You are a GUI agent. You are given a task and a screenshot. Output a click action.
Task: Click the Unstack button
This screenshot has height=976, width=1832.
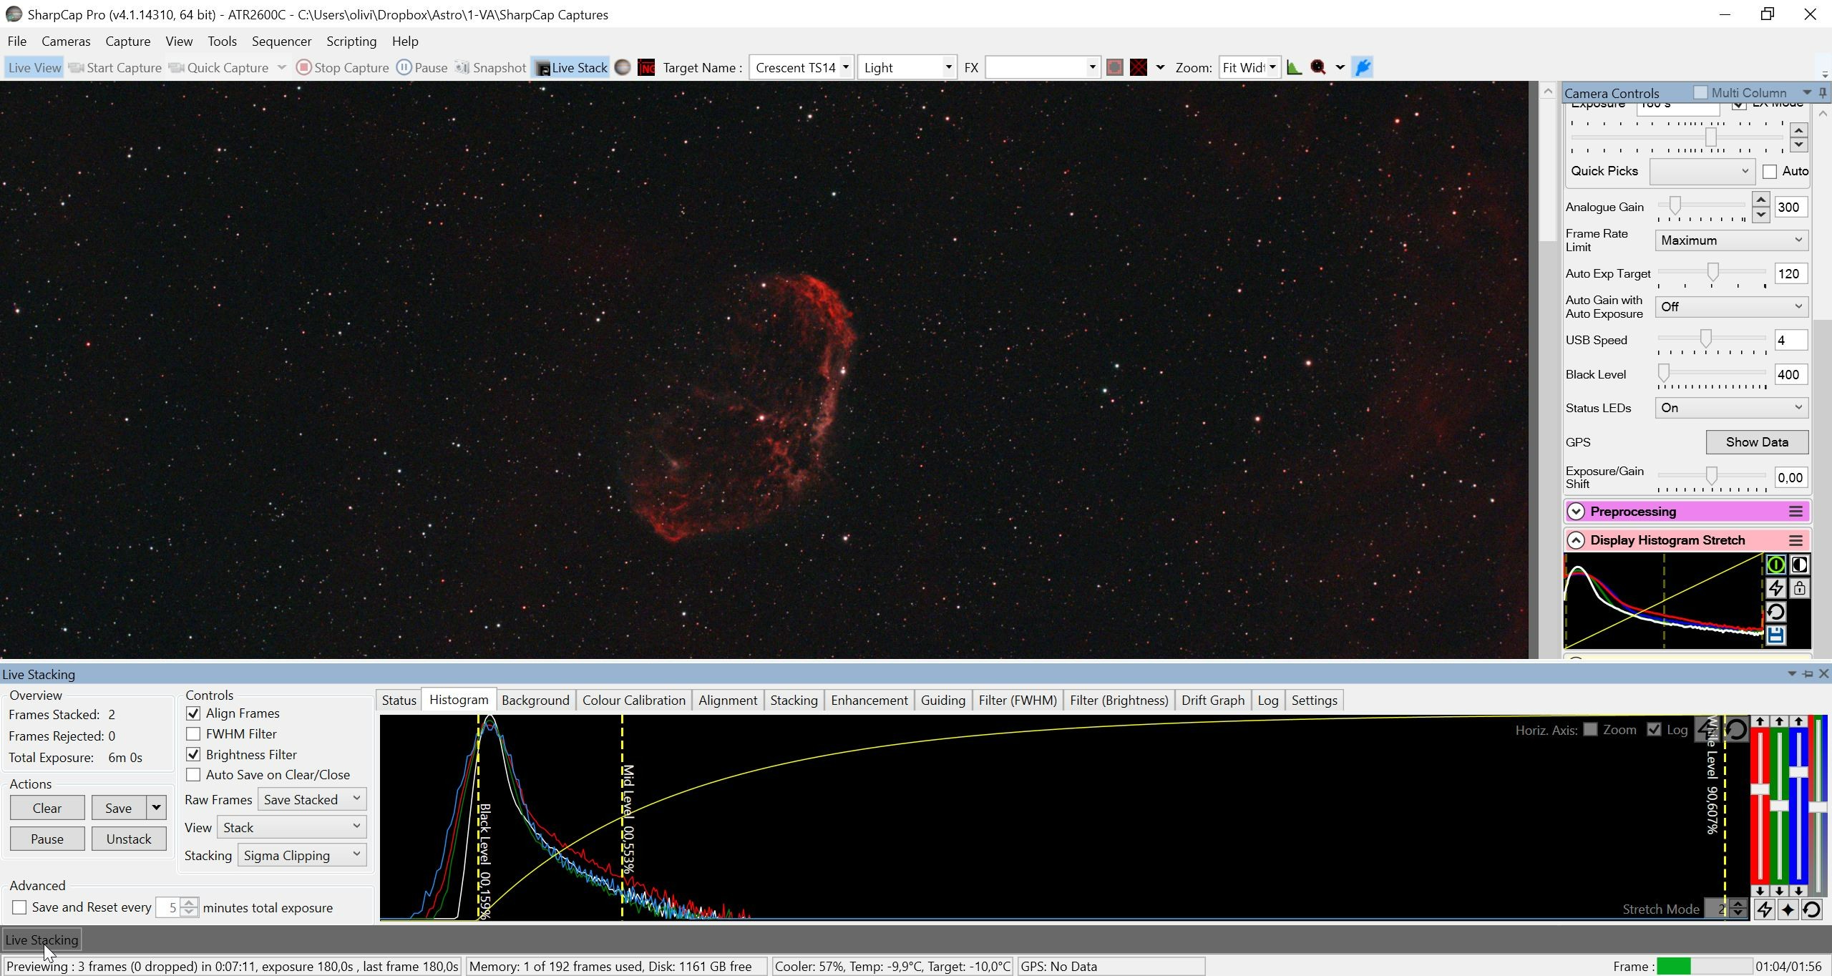click(x=129, y=839)
